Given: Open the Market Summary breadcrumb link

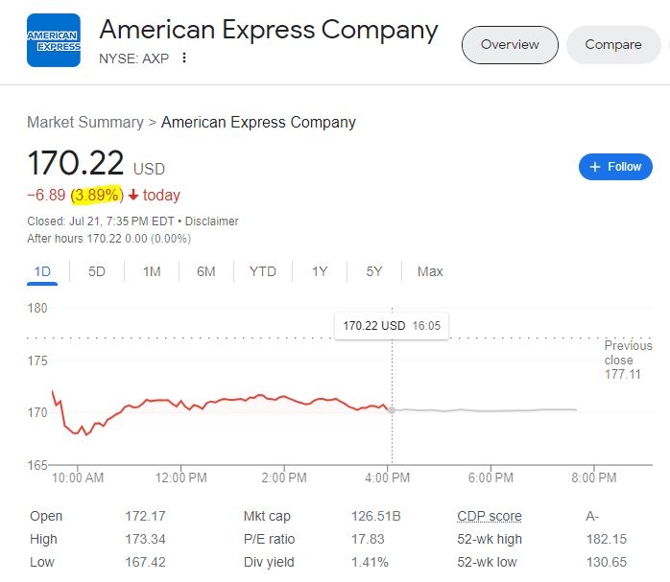Looking at the screenshot, I should click(85, 122).
